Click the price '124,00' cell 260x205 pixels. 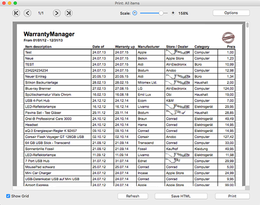click(x=226, y=88)
